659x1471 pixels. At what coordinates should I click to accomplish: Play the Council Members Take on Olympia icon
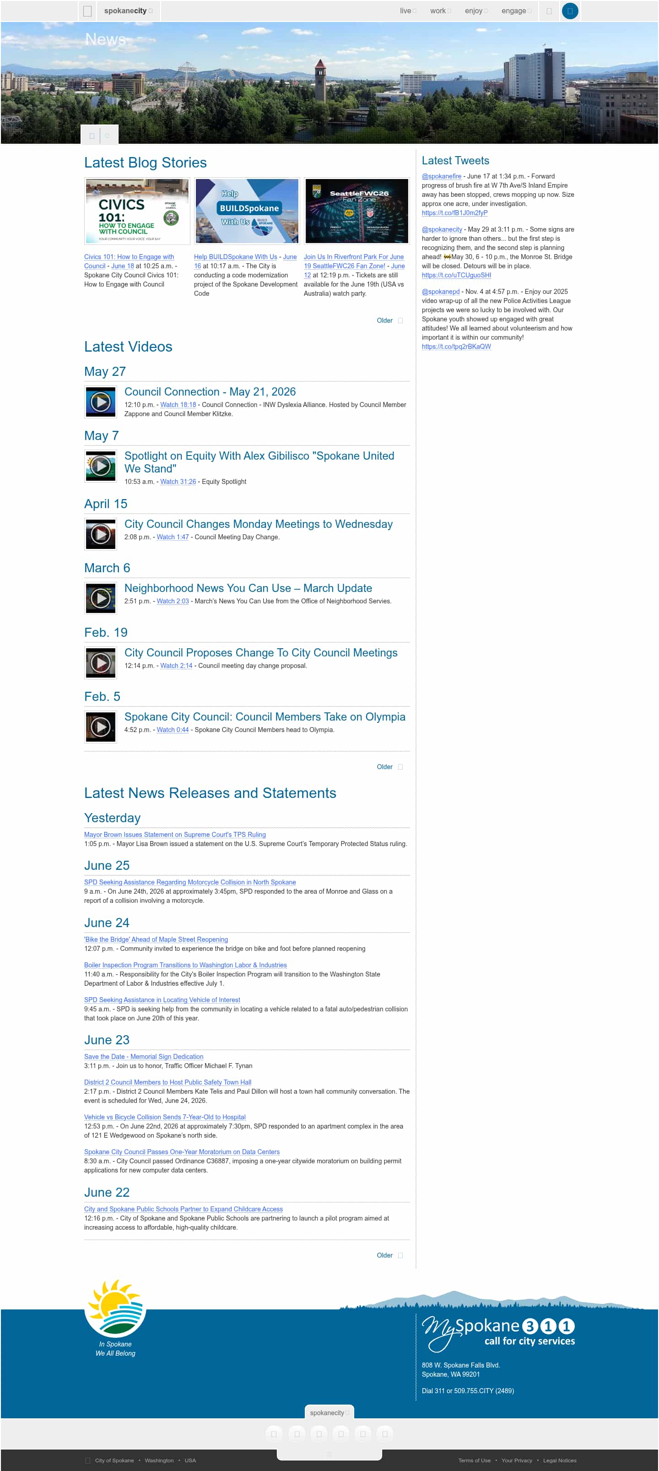(x=100, y=727)
